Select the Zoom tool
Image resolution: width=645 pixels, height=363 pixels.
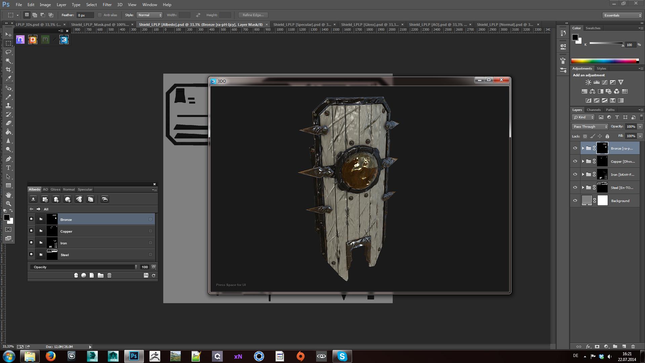point(9,204)
